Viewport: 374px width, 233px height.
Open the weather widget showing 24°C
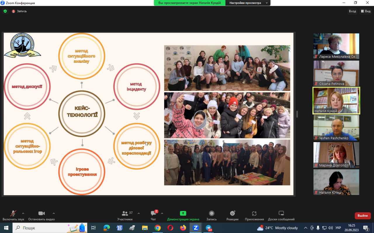coord(278,228)
